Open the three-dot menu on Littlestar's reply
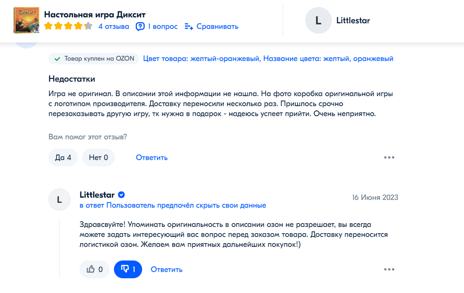The height and width of the screenshot is (293, 464). (389, 269)
